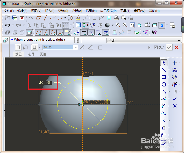Select the sketcher Circle tool
Screen dimensions: 184x153
(x=164, y=84)
